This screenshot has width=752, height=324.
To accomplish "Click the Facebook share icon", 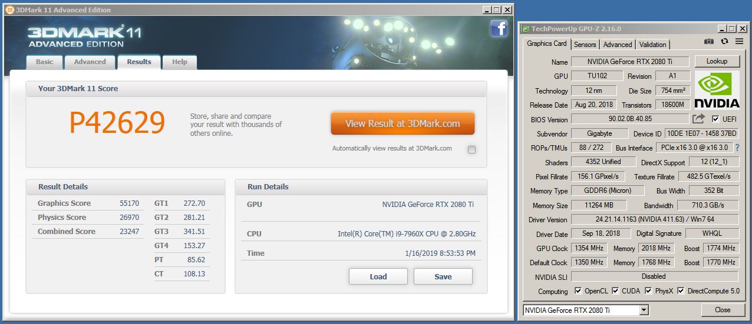I will tap(499, 28).
